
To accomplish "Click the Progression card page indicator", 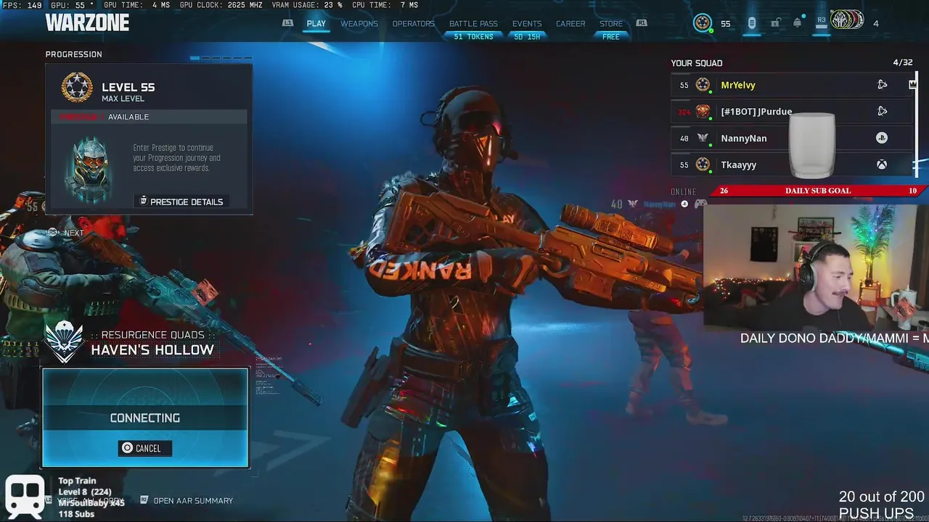I will (x=221, y=58).
